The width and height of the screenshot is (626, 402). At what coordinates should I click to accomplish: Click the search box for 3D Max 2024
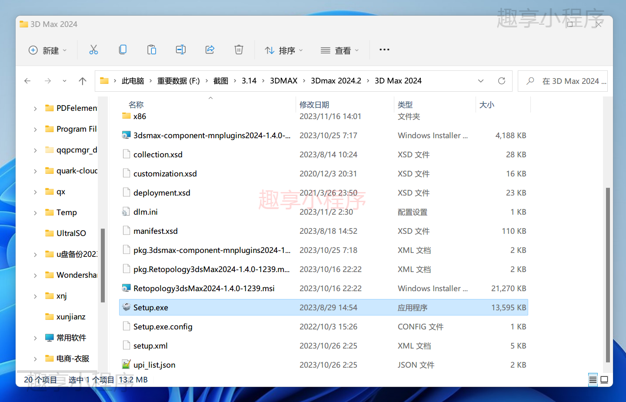tap(563, 81)
